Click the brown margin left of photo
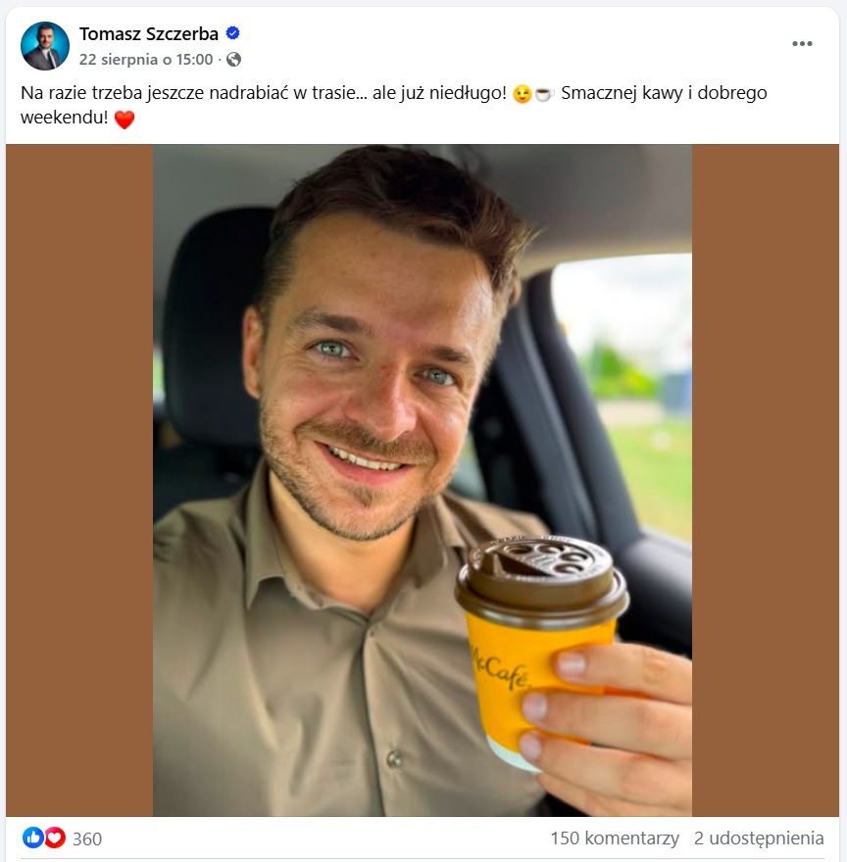 79,481
